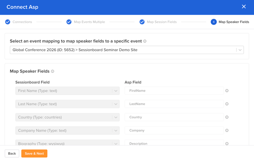Screen dimensions: 254x160
Task: Click info icon next to Map Speaker Fields heading
Action: click(53, 71)
